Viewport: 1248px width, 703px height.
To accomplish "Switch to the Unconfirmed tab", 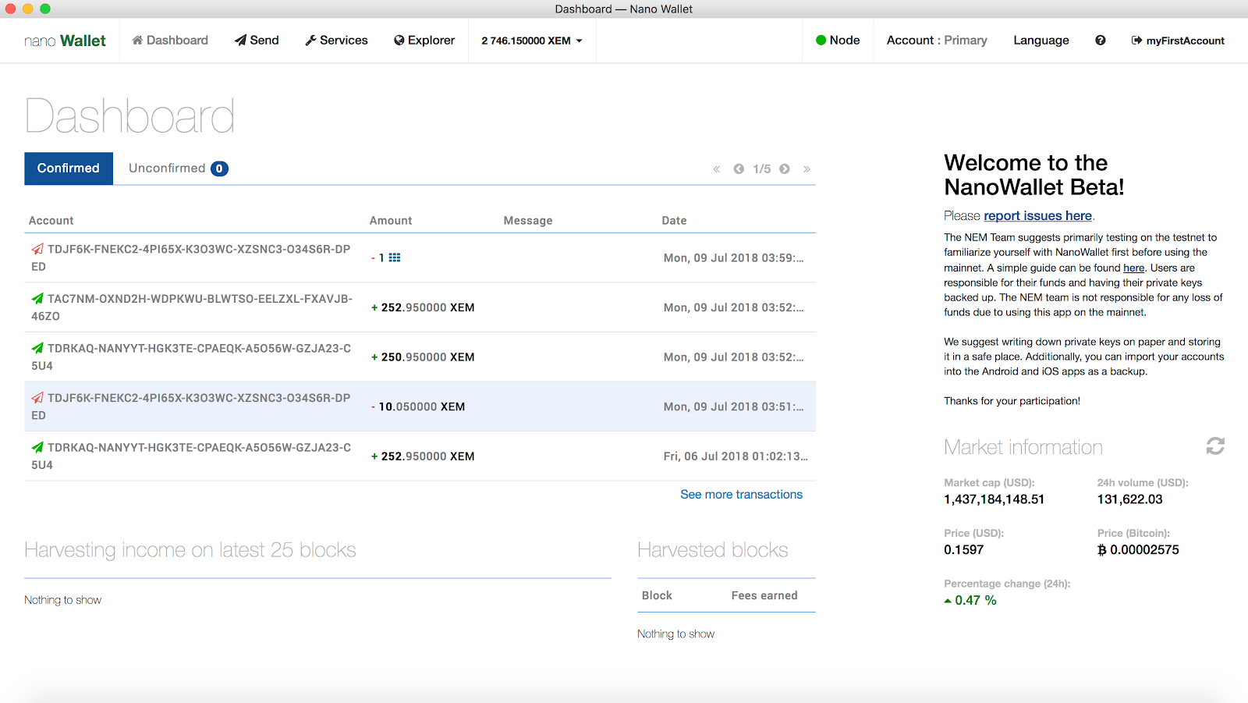I will (179, 169).
